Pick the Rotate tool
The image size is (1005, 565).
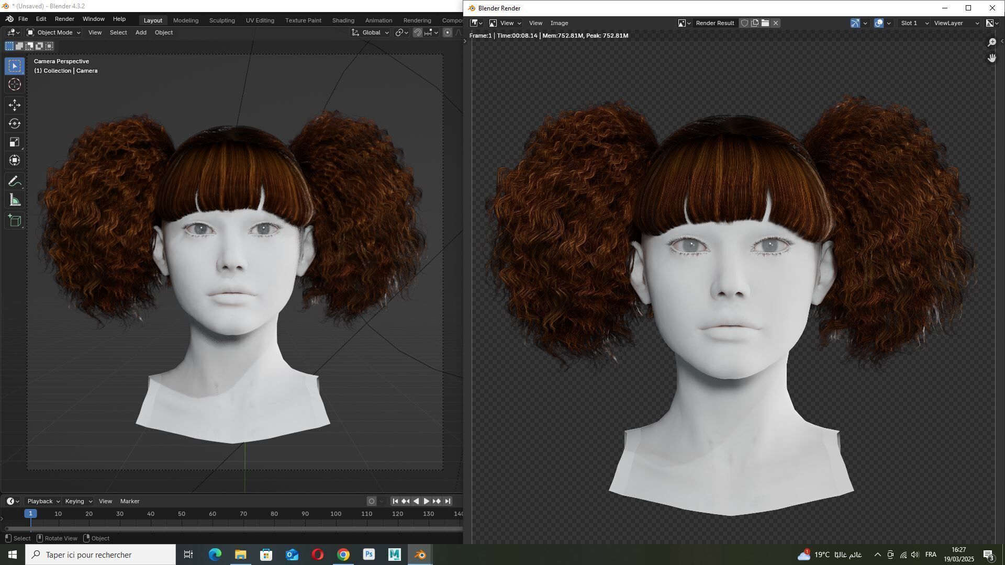[x=15, y=124]
